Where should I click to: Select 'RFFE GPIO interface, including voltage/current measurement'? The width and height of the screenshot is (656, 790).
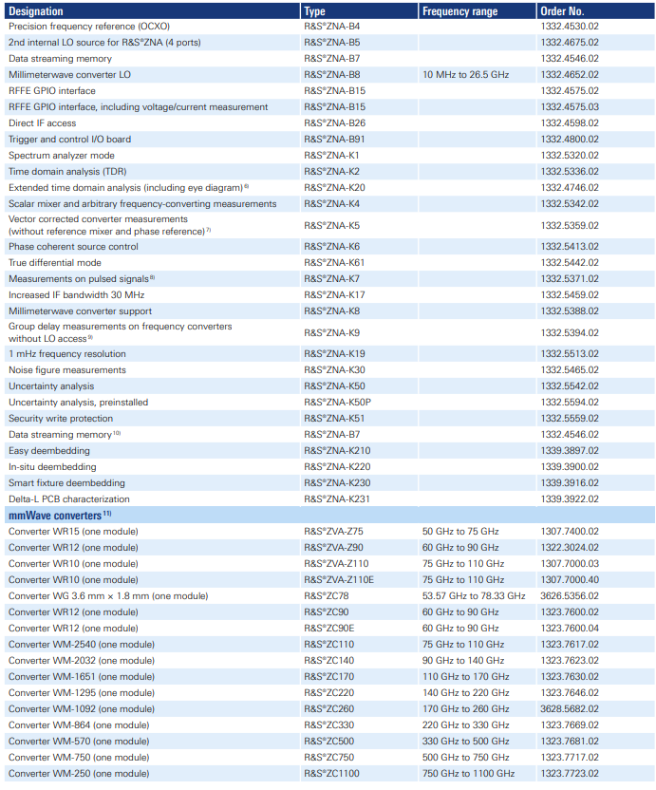click(x=138, y=106)
